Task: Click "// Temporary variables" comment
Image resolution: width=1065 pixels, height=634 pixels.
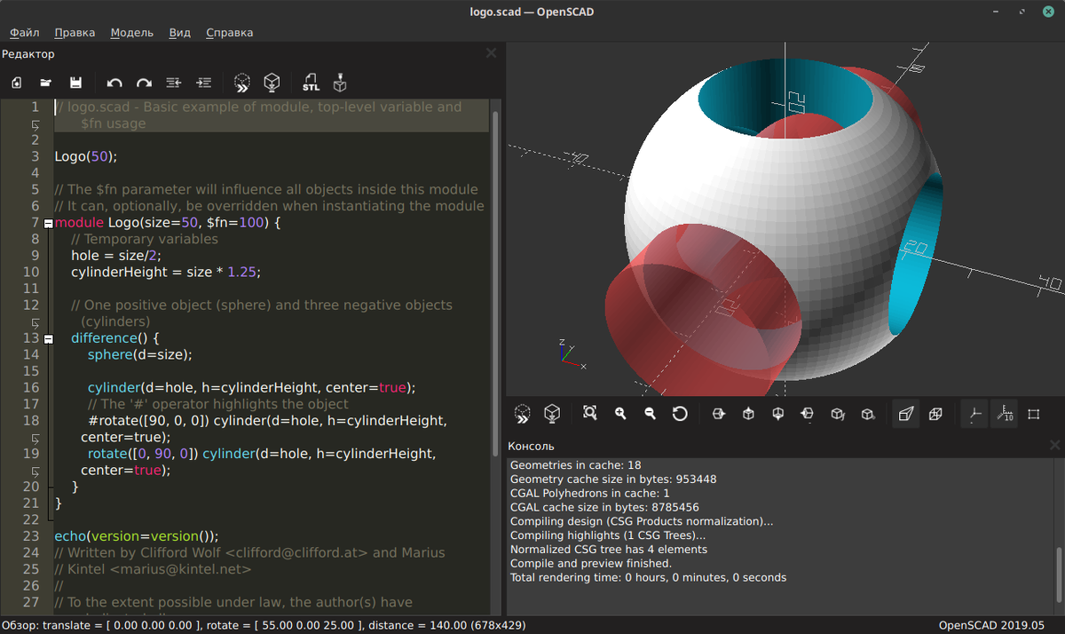Action: pyautogui.click(x=145, y=239)
